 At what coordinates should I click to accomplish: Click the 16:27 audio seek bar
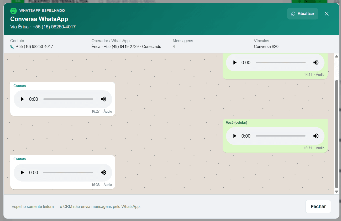pyautogui.click(x=68, y=99)
